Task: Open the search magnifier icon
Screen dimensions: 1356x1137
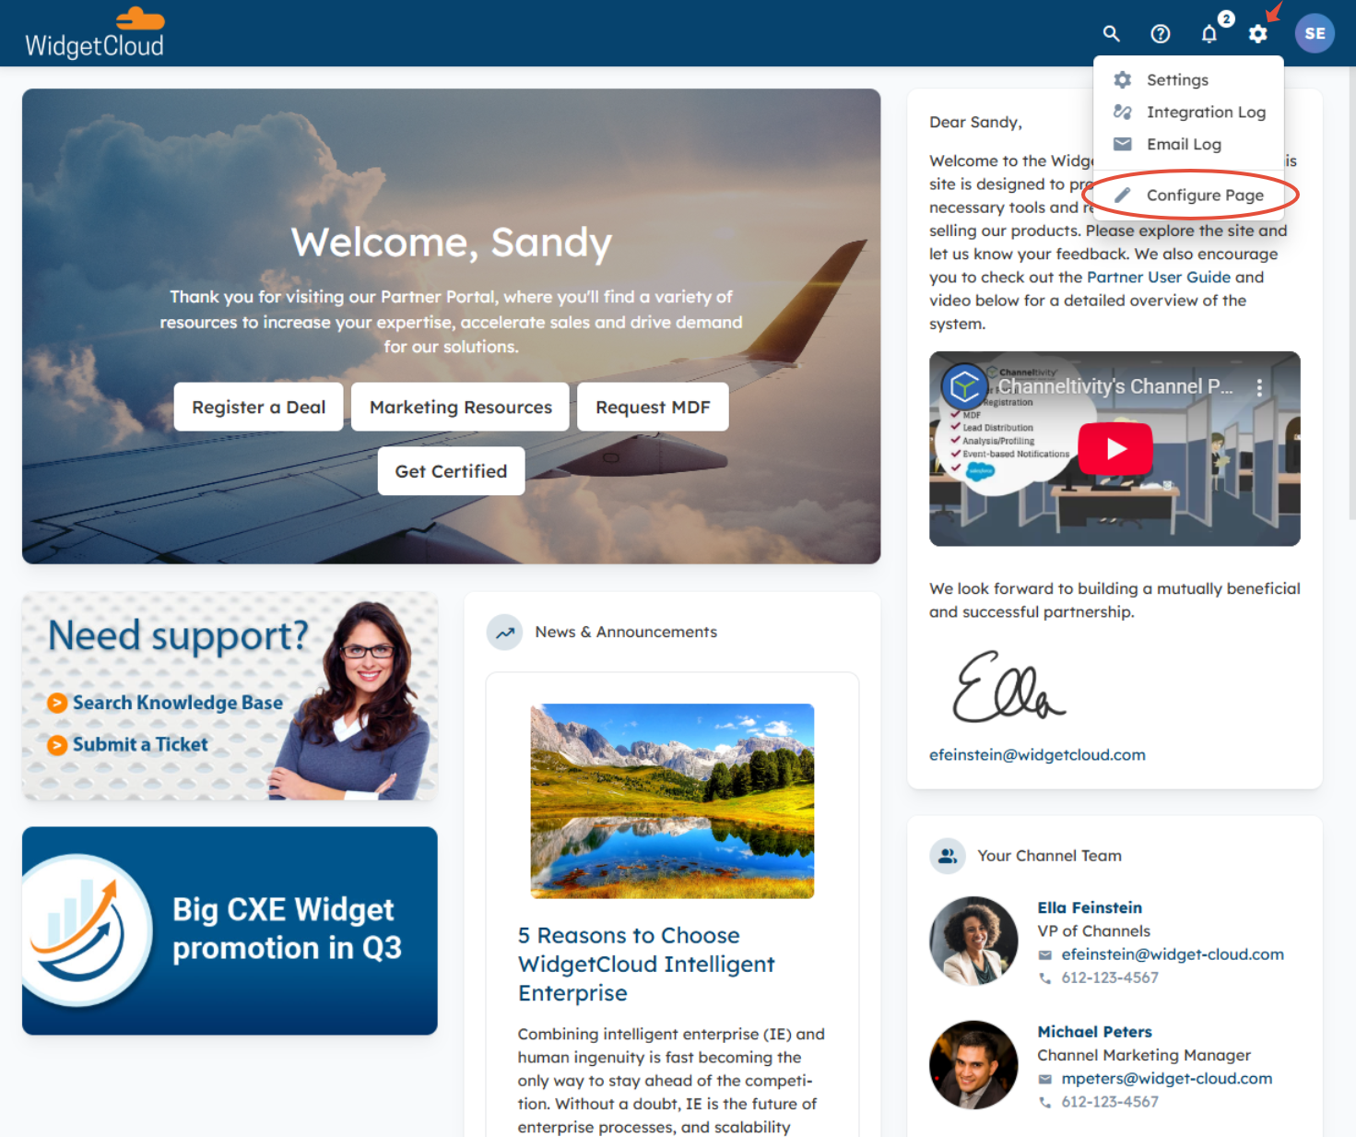Action: [x=1112, y=34]
